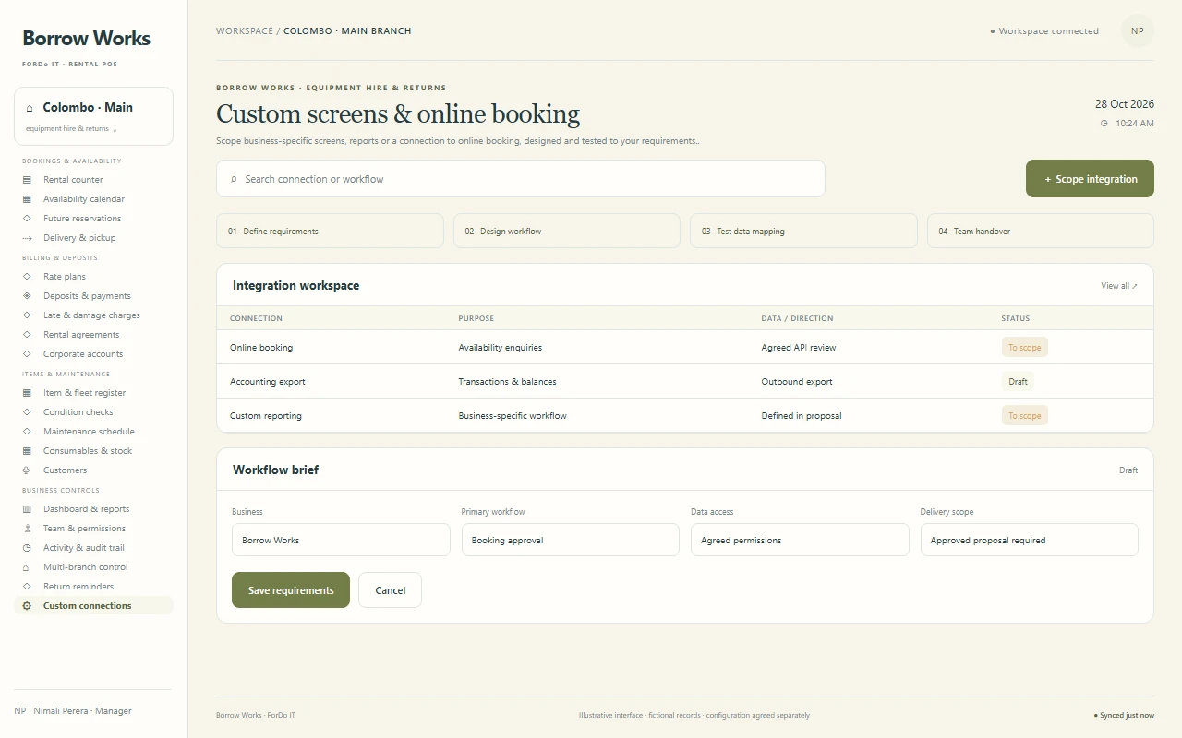The height and width of the screenshot is (738, 1182).
Task: Open the View all link
Action: click(1119, 286)
